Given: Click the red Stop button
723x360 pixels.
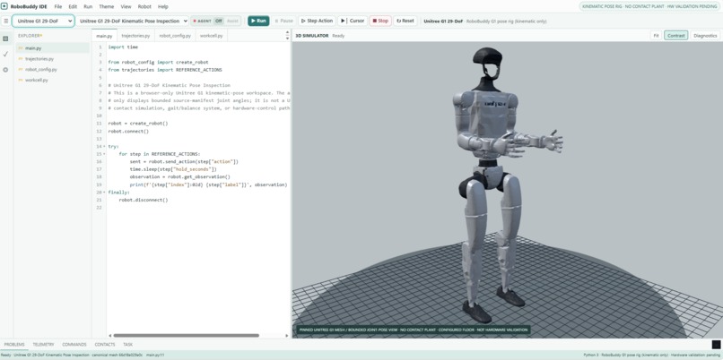Looking at the screenshot, I should click(380, 21).
